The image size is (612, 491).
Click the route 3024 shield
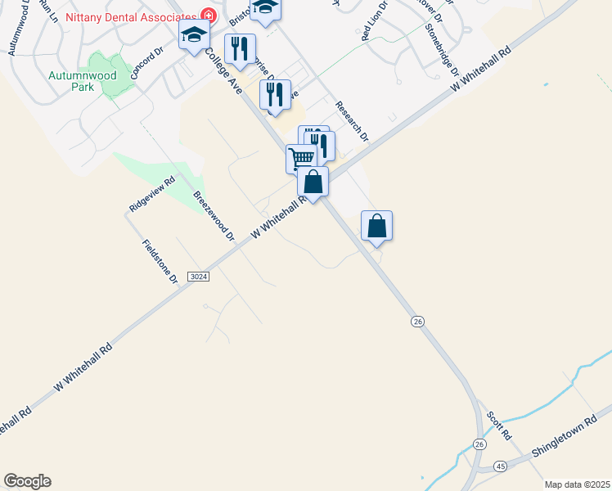coord(198,277)
